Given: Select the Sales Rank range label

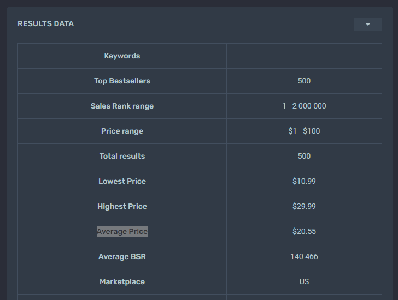Looking at the screenshot, I should [x=122, y=106].
